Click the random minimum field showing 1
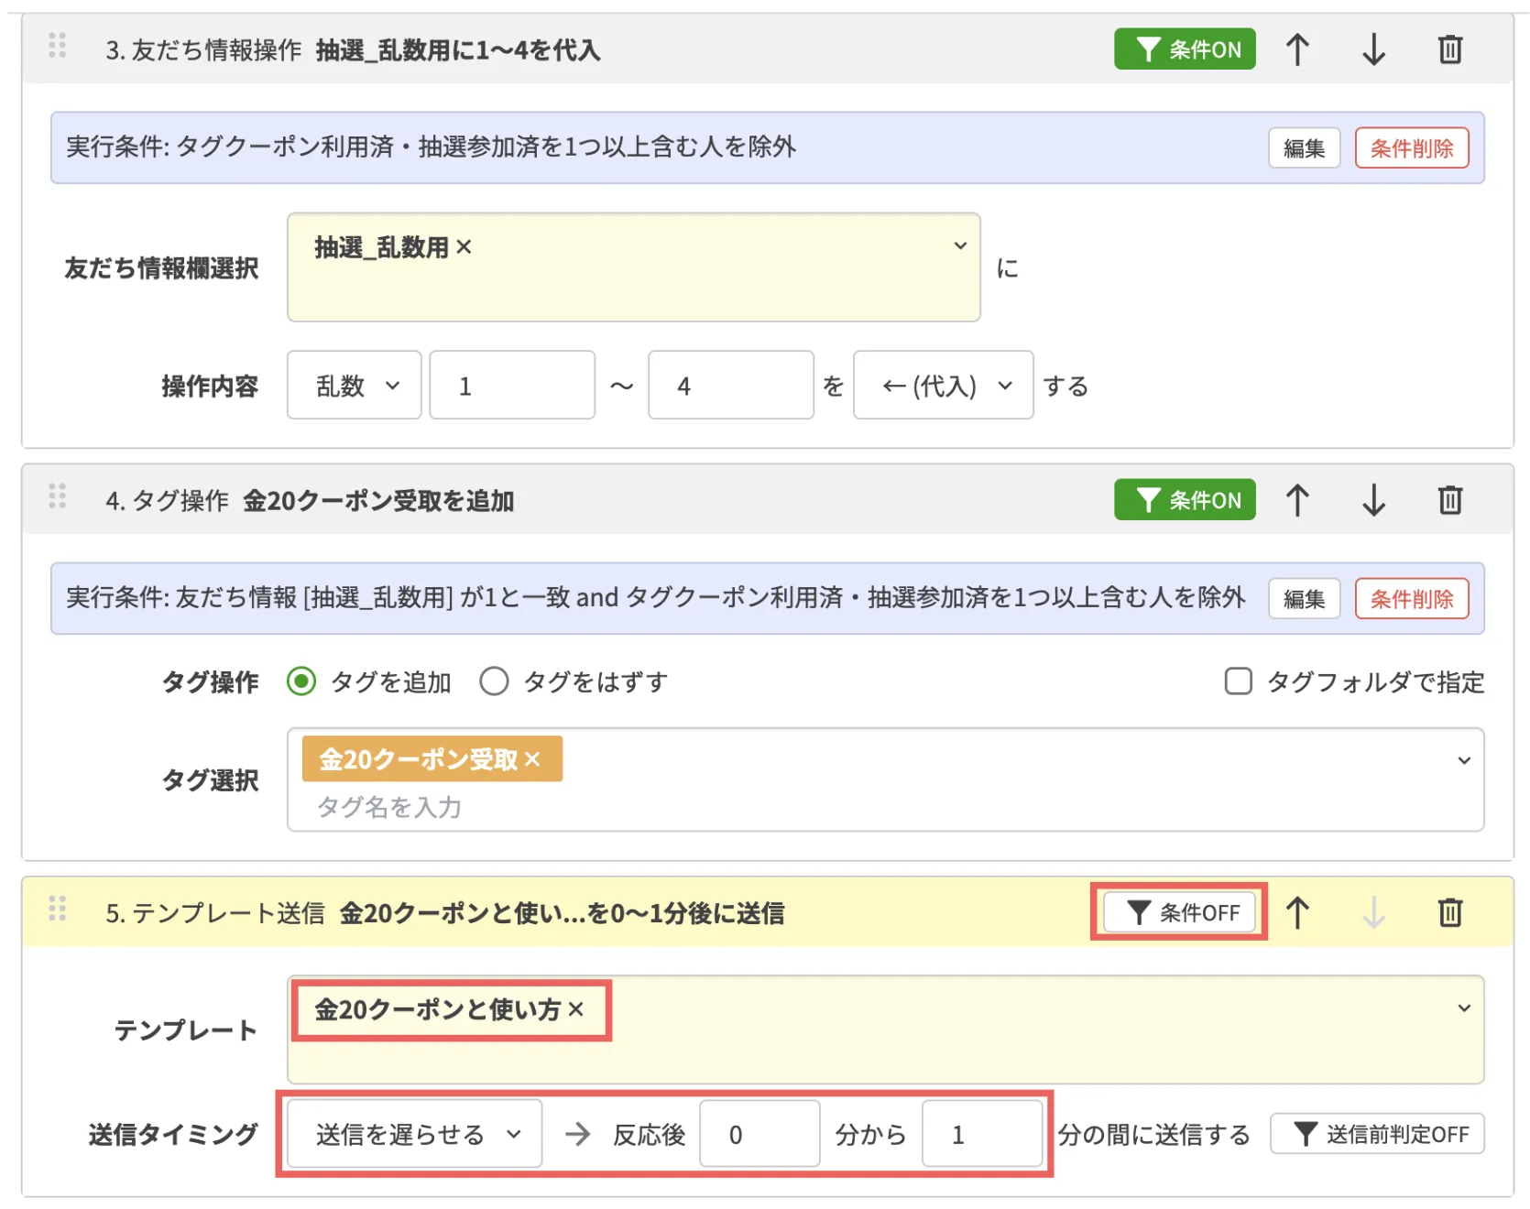The height and width of the screenshot is (1209, 1530). point(512,386)
